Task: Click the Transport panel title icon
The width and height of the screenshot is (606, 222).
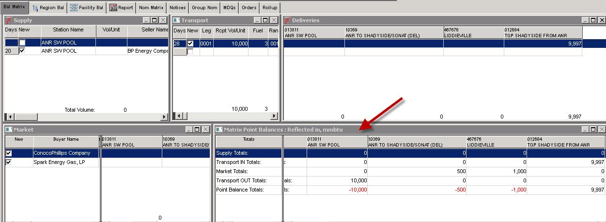Action: coord(177,20)
